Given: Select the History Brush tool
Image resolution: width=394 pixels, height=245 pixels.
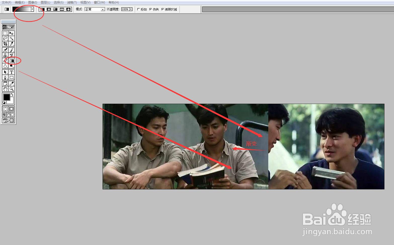Looking at the screenshot, I should pos(12,55).
